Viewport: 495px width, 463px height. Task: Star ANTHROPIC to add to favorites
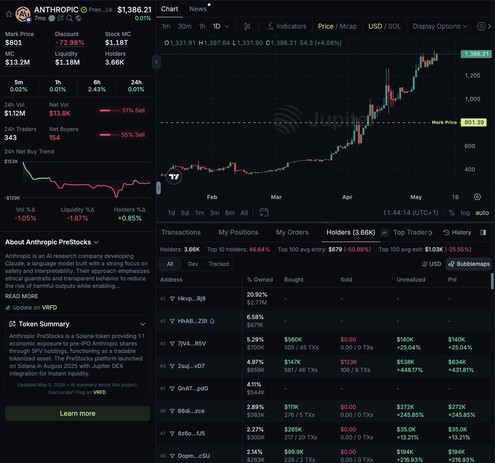[x=9, y=14]
